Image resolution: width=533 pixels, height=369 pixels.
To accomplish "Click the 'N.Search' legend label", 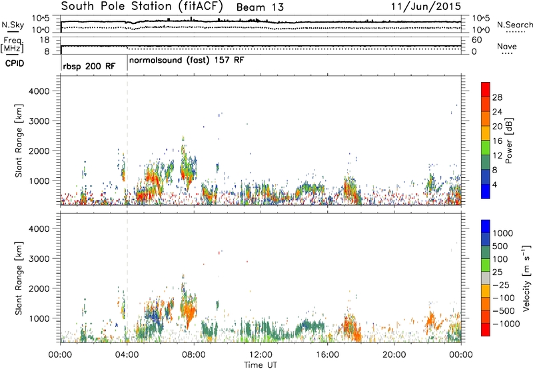I will [514, 25].
